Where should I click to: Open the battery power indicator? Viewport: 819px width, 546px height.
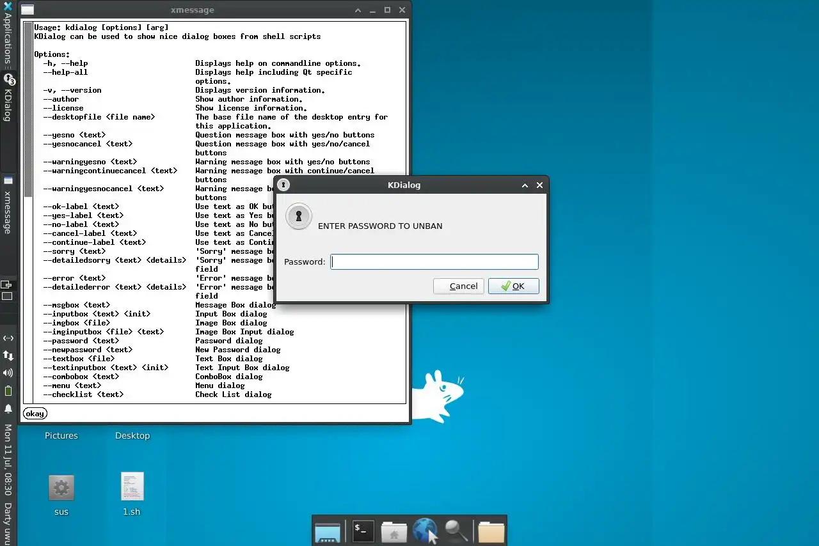coord(8,391)
